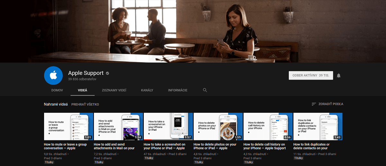The image size is (386, 166).
Task: Click the '7,2 tis. zhliadnutí' view count
Action: [x=105, y=154]
